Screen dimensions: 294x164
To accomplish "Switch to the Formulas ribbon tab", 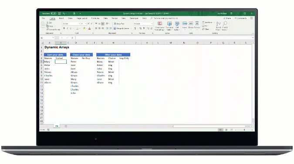I will pos(95,18).
